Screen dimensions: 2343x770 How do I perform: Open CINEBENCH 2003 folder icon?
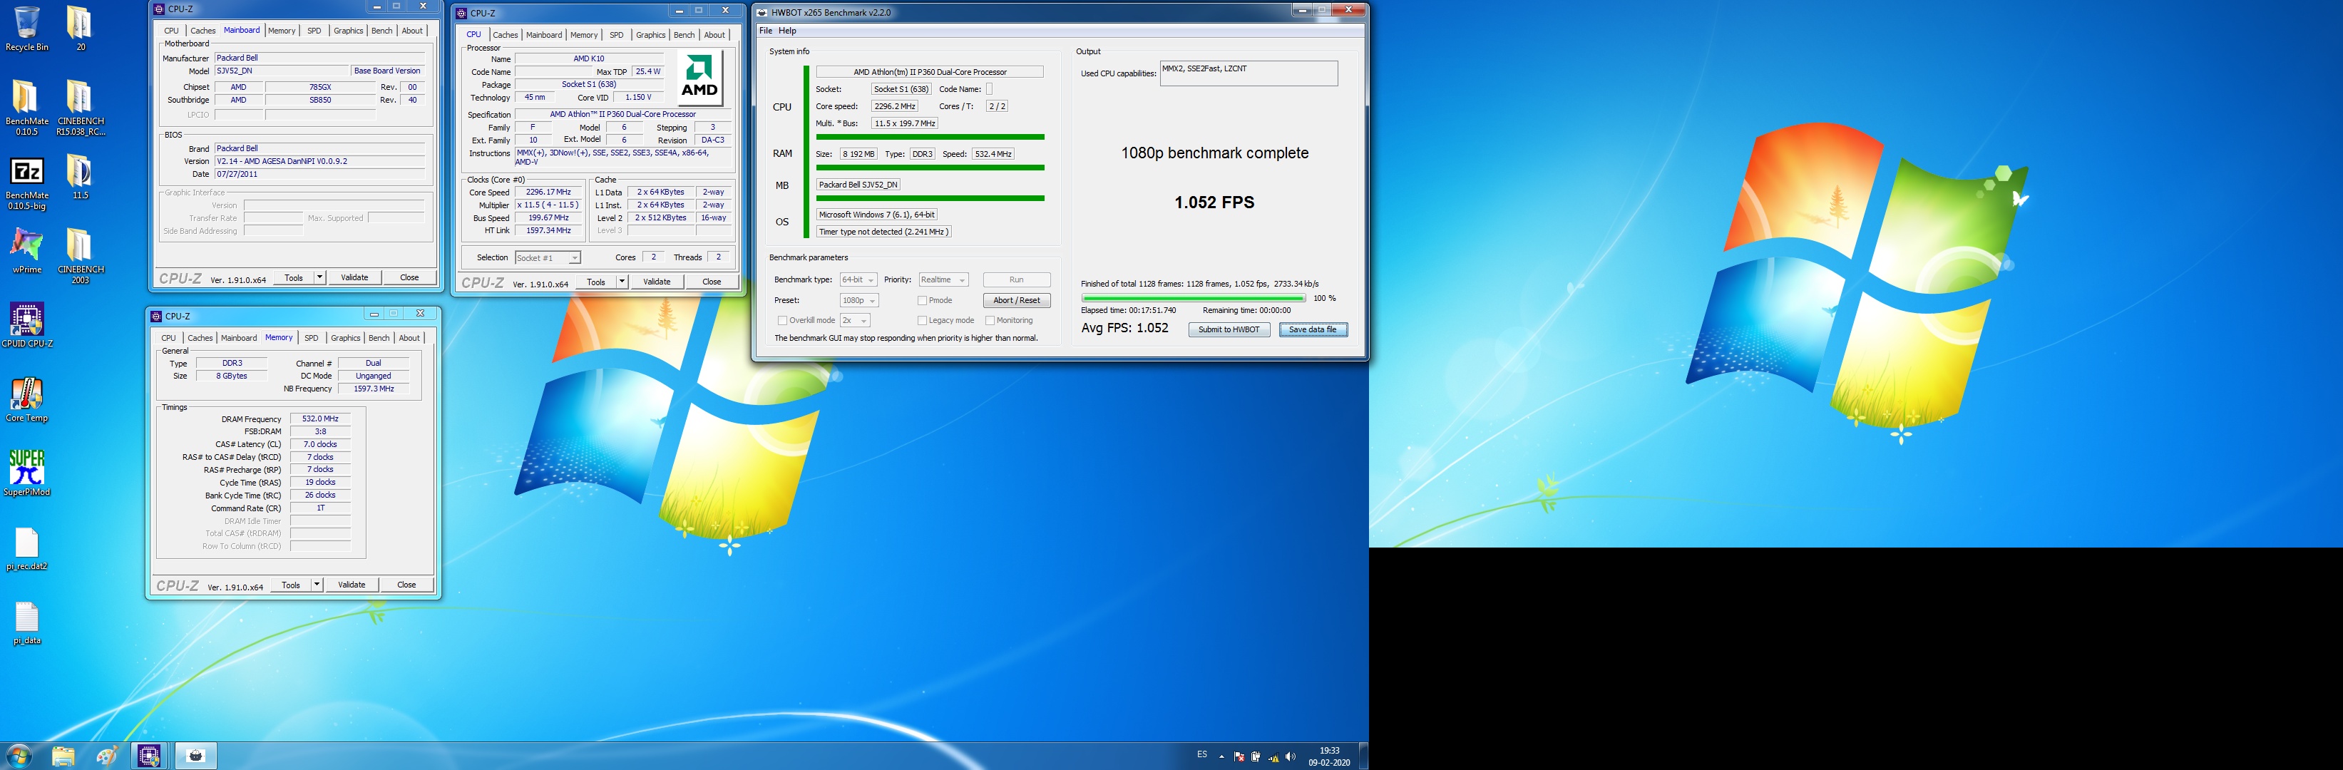80,257
